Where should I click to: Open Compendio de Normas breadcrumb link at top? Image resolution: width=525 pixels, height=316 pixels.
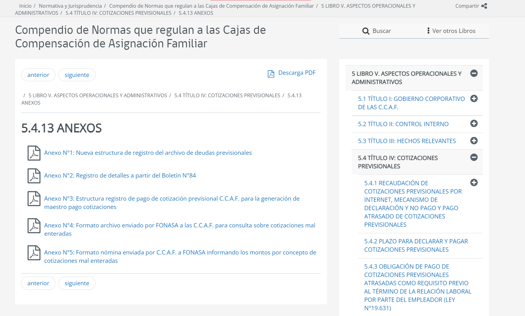coord(212,6)
